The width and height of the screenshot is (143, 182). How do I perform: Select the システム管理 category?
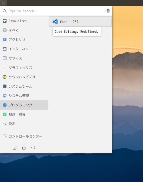(x=24, y=96)
